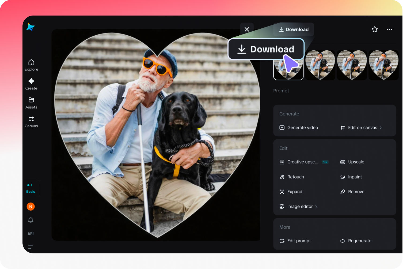Viewport: 403px width, 269px height.
Task: Click the app logo in the sidebar
Action: tap(31, 27)
